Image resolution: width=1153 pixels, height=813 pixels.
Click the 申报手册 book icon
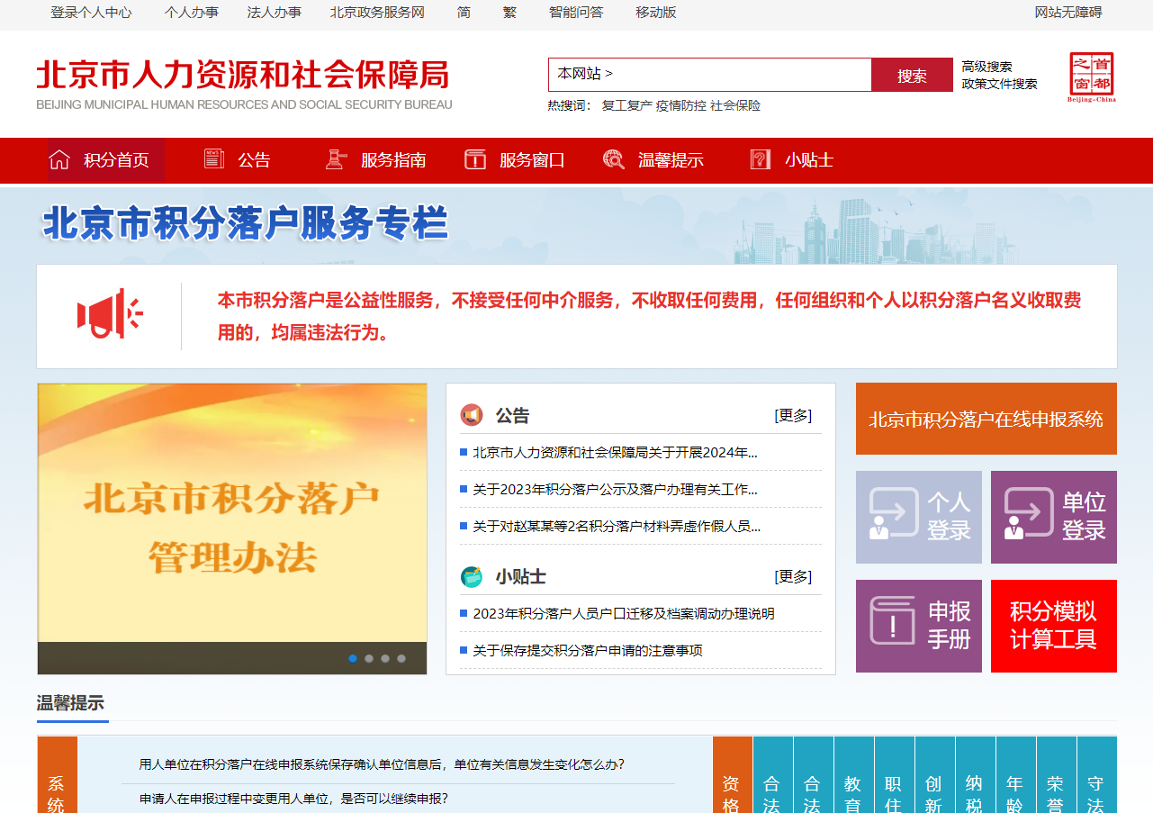893,620
